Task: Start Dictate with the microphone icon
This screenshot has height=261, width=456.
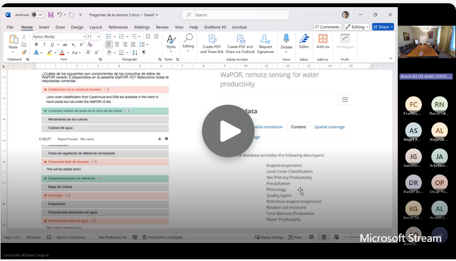Action: 286,42
